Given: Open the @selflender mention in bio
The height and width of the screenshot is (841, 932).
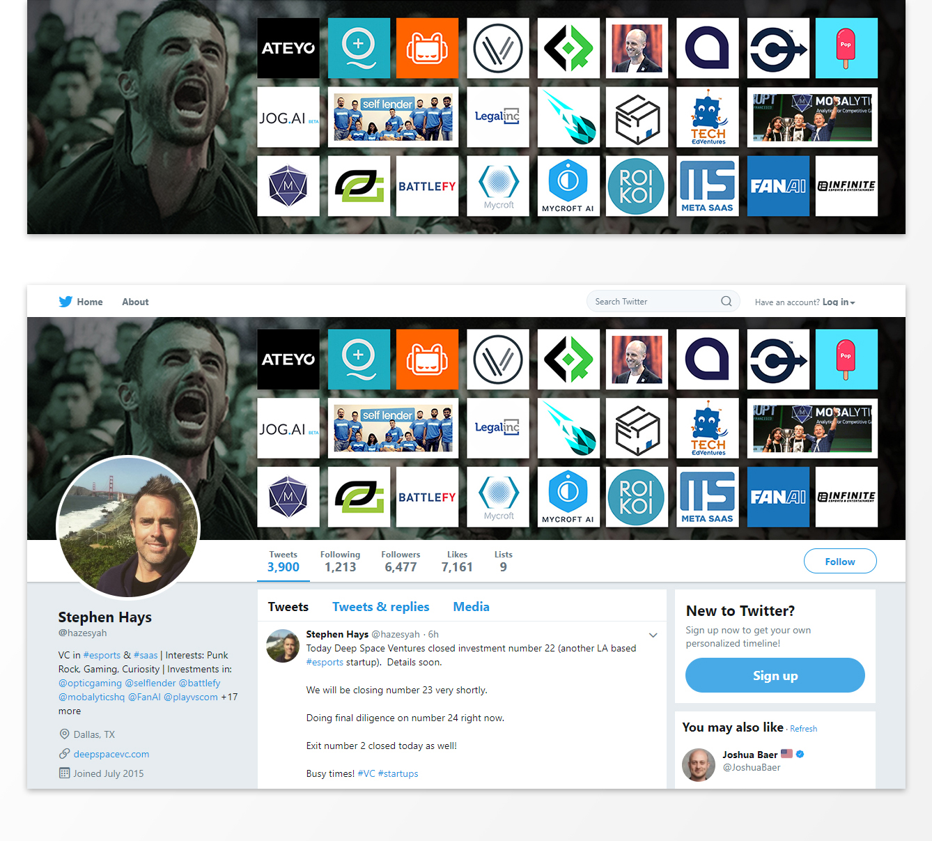Looking at the screenshot, I should click(150, 683).
